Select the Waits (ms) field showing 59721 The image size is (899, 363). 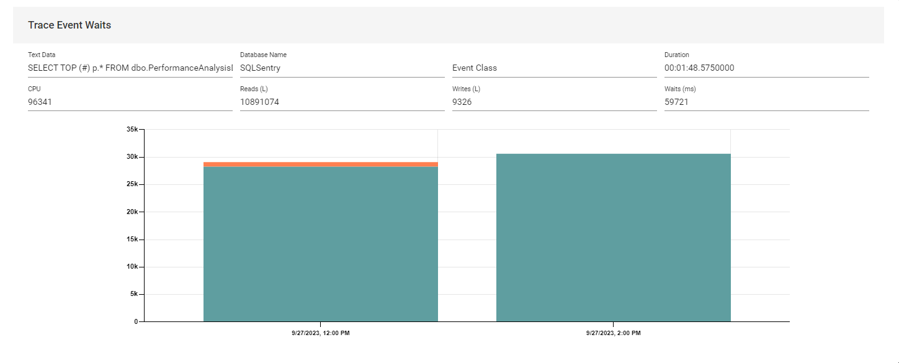coord(766,102)
